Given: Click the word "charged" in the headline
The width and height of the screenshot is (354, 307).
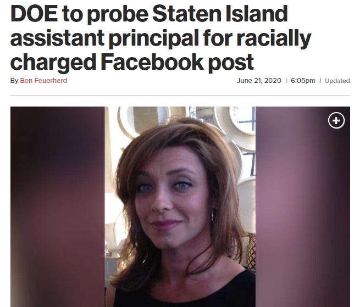Looking at the screenshot, I should (x=53, y=63).
